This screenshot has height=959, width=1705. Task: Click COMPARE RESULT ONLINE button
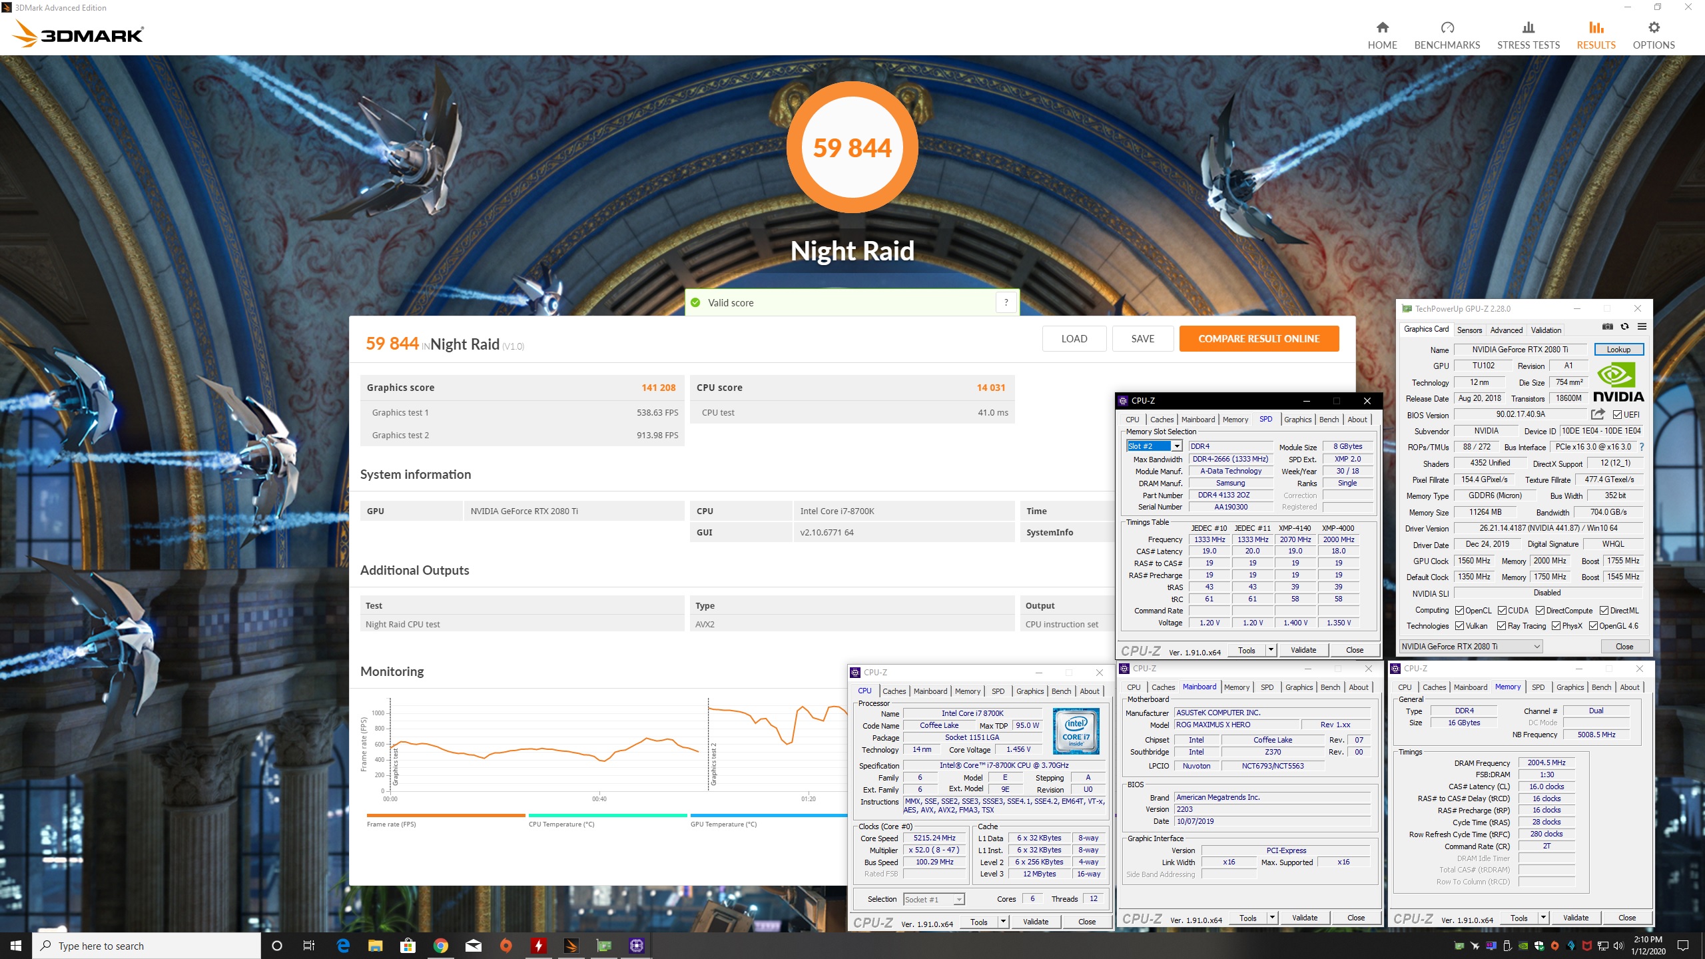coord(1259,339)
